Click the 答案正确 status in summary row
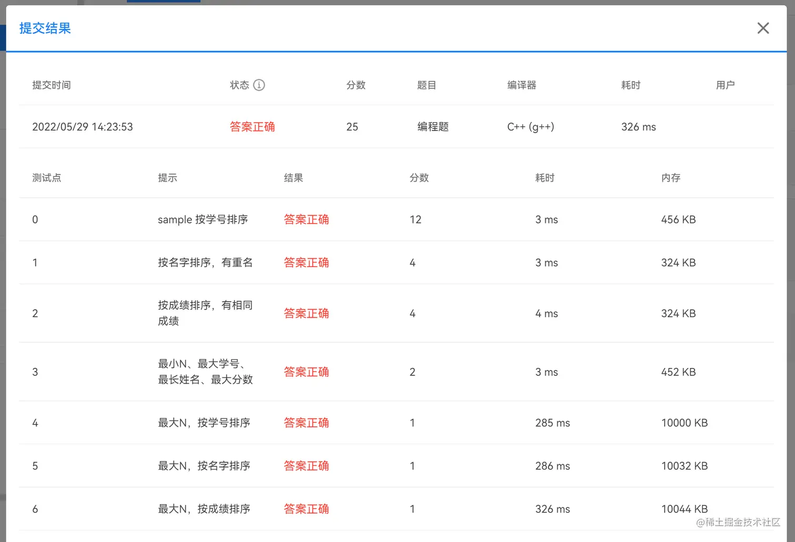795x542 pixels. [252, 127]
